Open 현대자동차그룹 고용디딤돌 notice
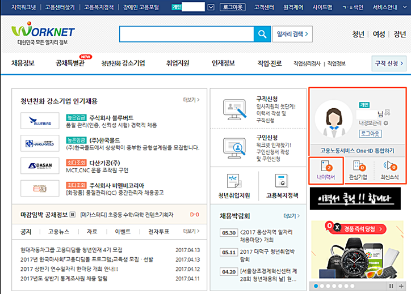 coord(72,250)
